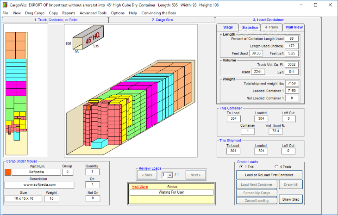Expand the Review Loads number dropdown
The height and width of the screenshot is (215, 338).
click(x=170, y=175)
